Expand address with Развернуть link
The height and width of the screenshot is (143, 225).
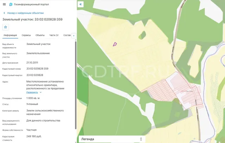[x=32, y=92]
